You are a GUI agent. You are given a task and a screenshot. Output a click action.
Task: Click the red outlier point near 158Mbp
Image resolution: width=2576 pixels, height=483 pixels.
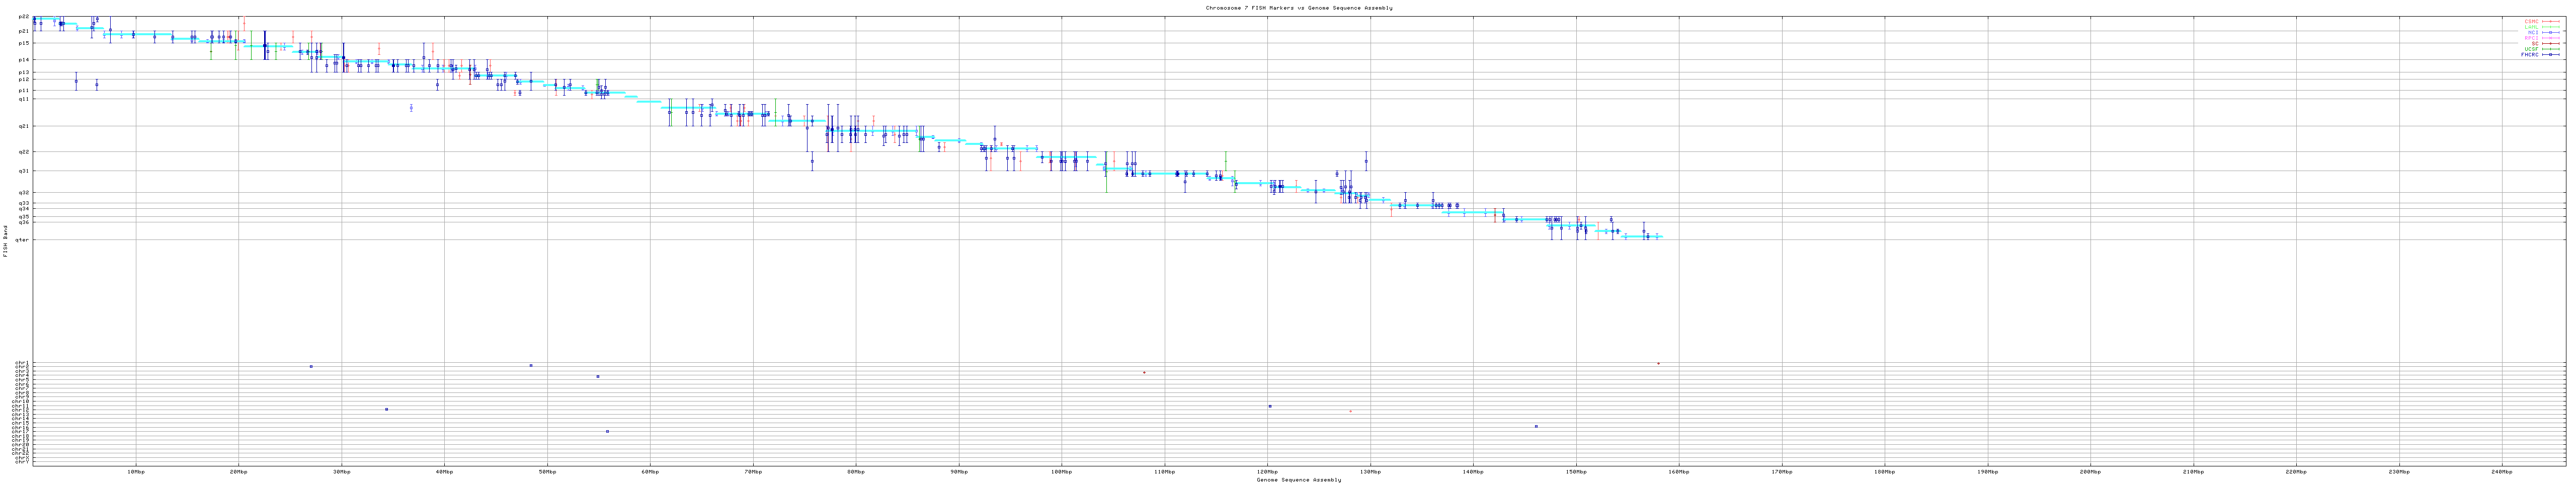coord(1657,363)
